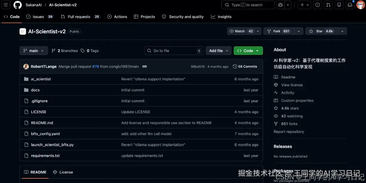The image size is (366, 183).
Task: View the 2 Branches link
Action: click(64, 51)
